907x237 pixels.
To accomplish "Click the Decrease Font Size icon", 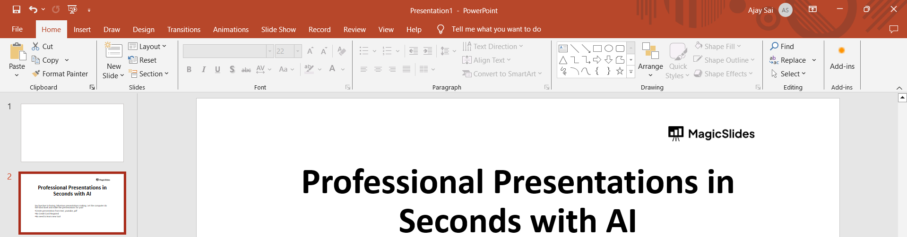I will click(324, 51).
